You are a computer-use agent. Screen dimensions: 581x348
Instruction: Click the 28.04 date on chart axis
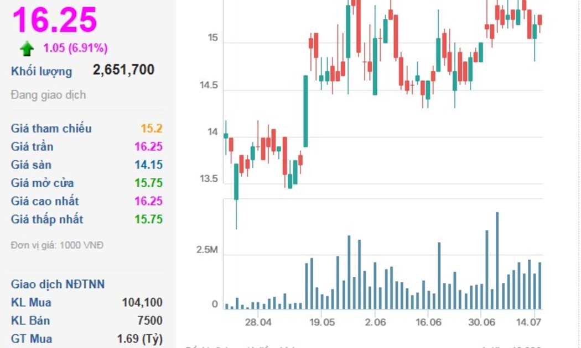258,323
